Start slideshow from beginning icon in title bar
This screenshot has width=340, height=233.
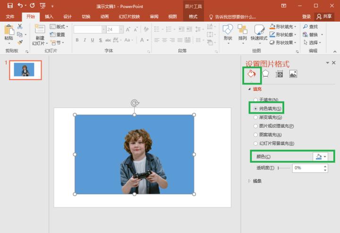point(42,6)
